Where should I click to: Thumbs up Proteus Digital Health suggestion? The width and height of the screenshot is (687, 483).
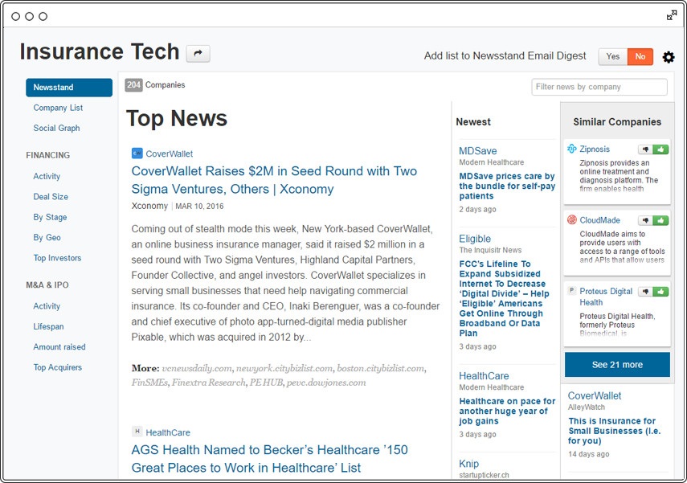(x=660, y=292)
